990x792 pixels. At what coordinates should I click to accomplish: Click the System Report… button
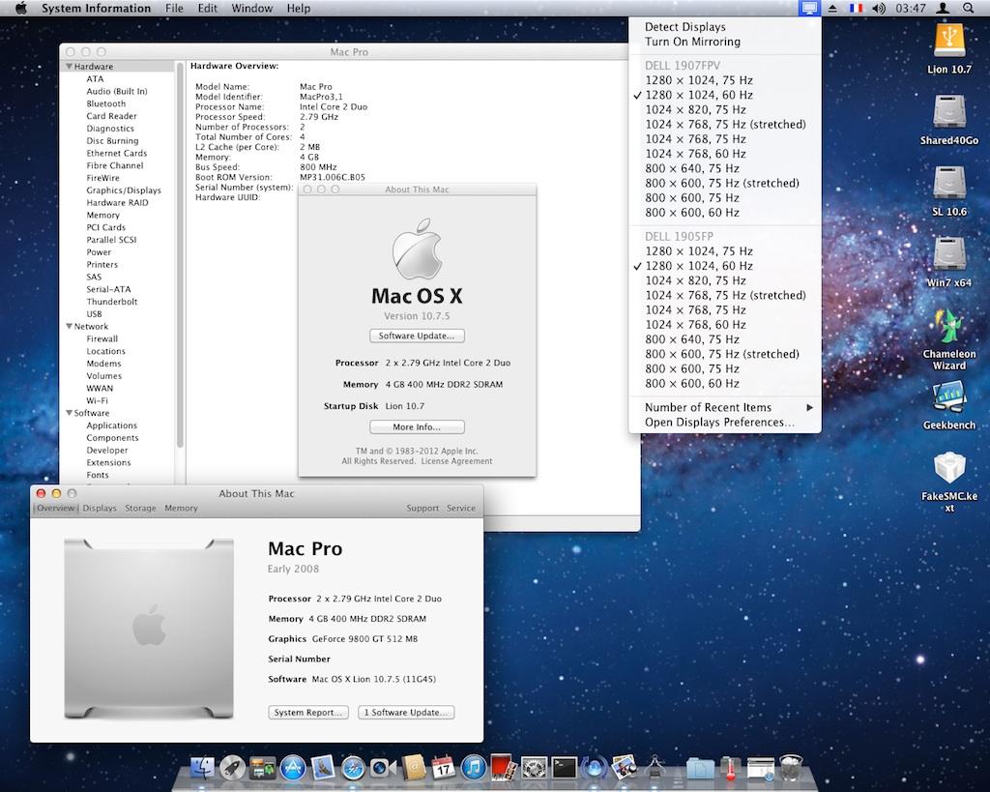307,713
